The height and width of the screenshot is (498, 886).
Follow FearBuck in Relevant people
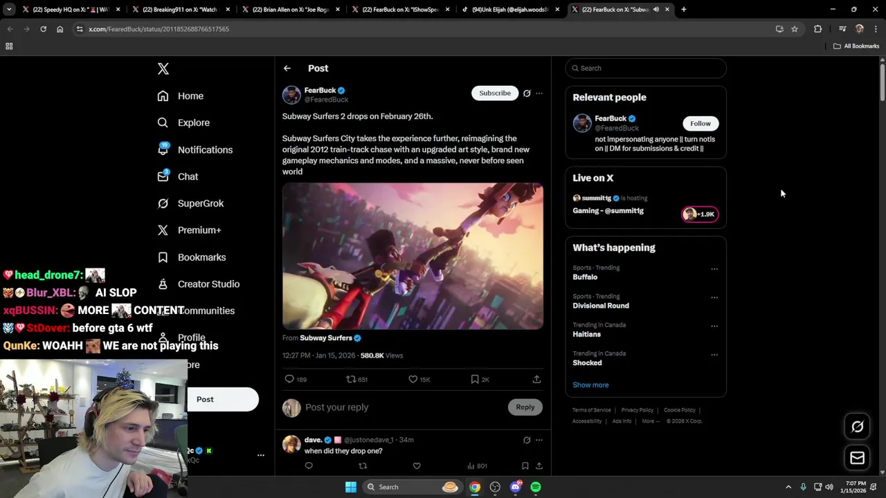(x=700, y=124)
